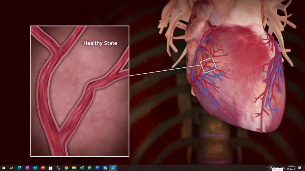Open the clock and date flyout
305x171 pixels.
point(291,168)
